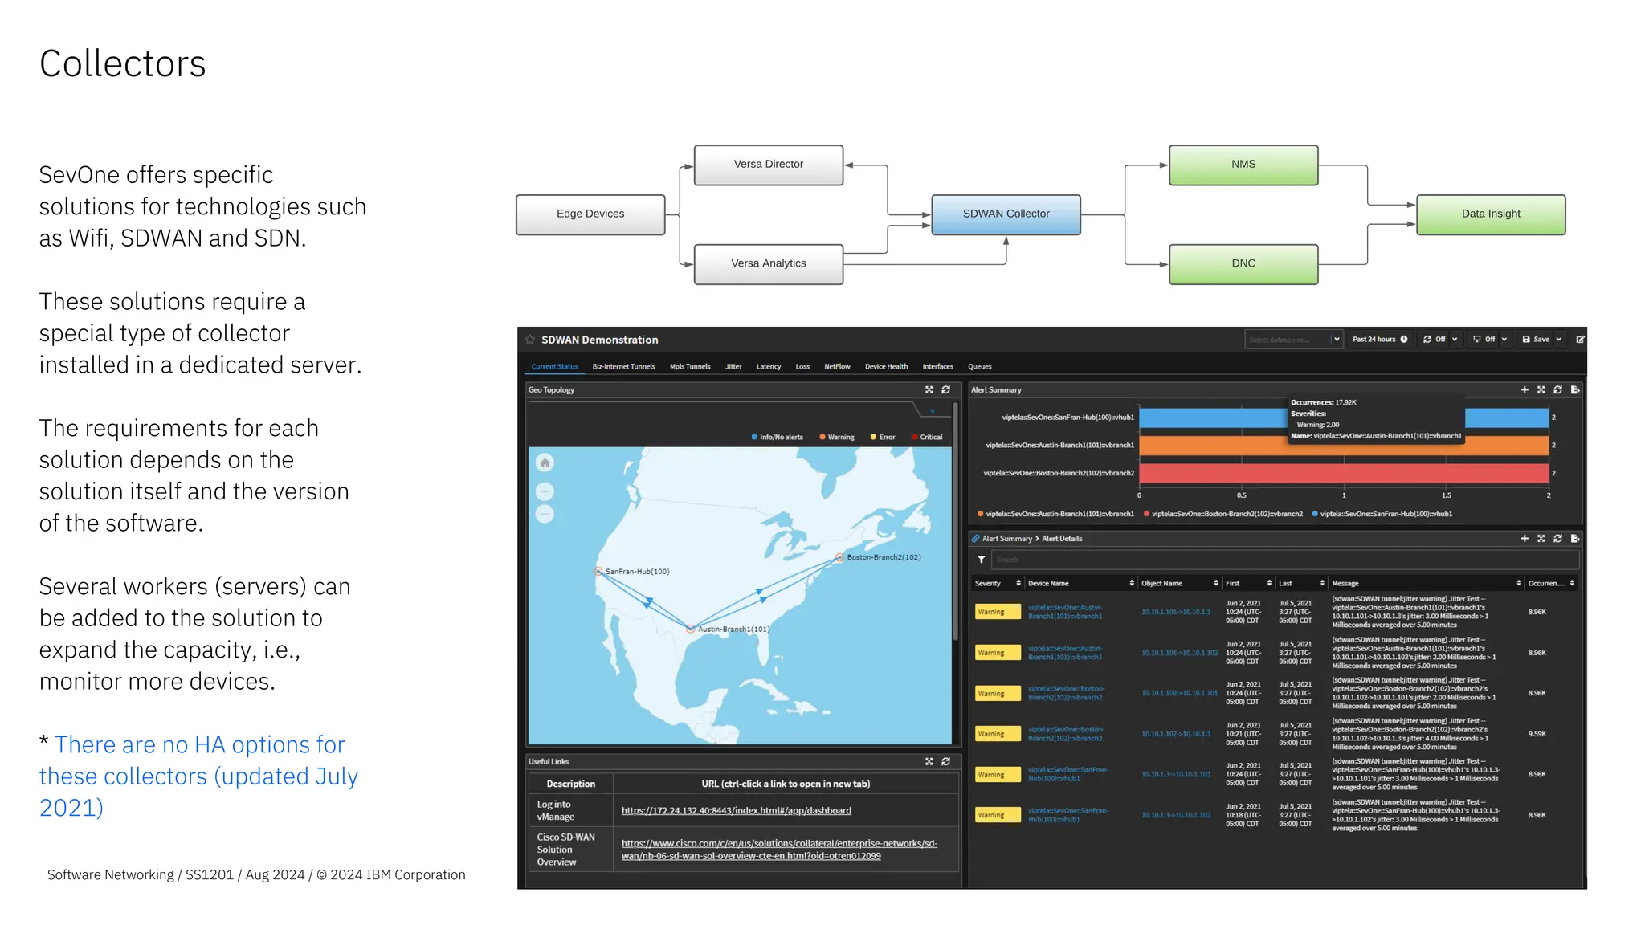The image size is (1645, 925).
Task: Export the Alert Summary widget
Action: click(x=1575, y=390)
